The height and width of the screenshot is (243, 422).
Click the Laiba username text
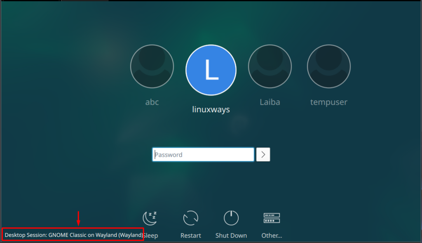[x=270, y=102]
